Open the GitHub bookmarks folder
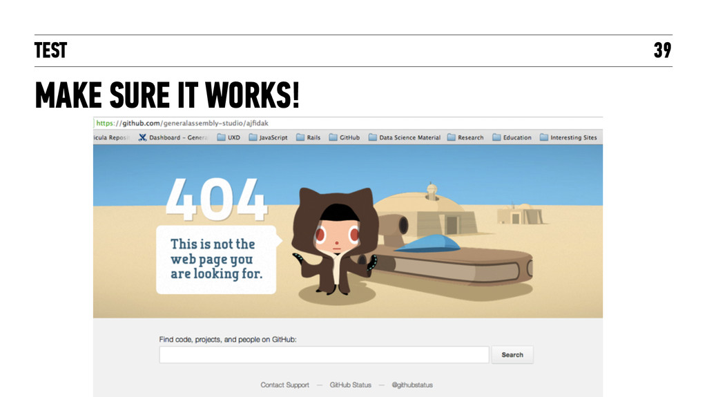 coord(345,137)
